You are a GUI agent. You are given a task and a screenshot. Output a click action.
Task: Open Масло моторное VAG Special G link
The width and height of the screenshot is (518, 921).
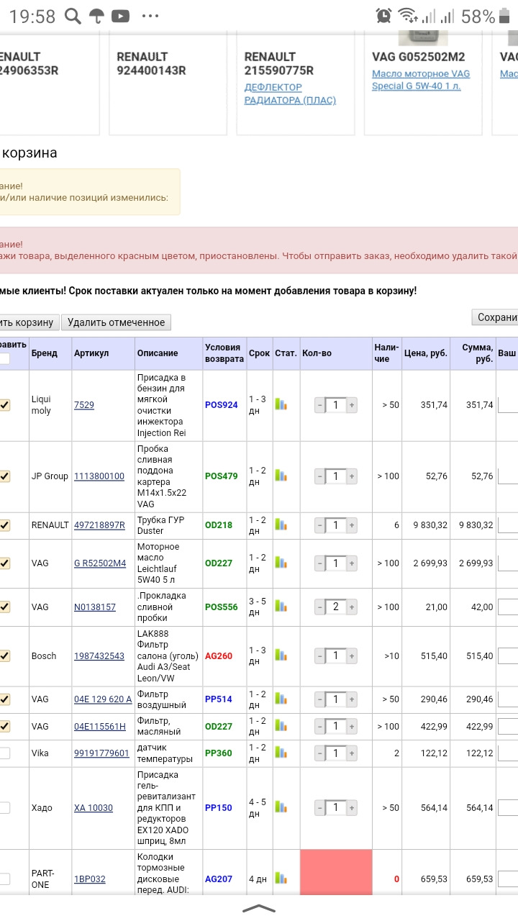pos(421,80)
